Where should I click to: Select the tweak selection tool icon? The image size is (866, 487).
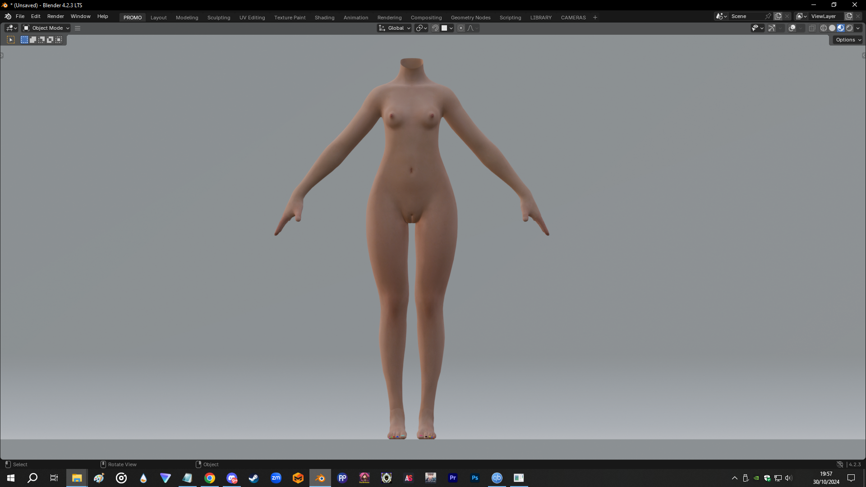[11, 40]
